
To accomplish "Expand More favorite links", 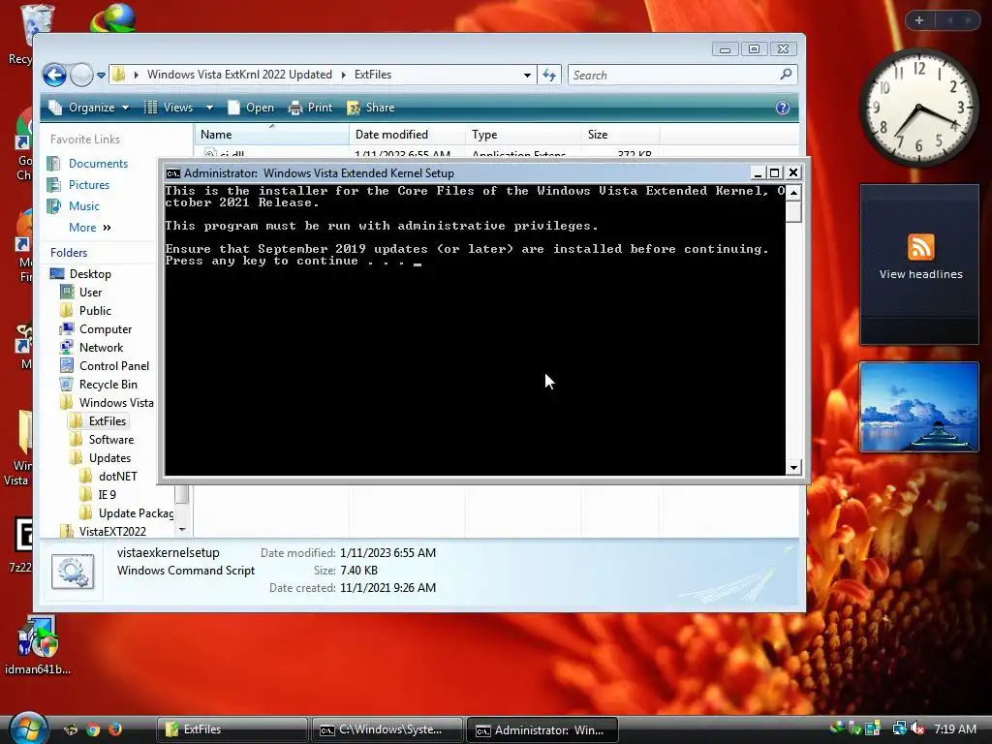I will [89, 227].
